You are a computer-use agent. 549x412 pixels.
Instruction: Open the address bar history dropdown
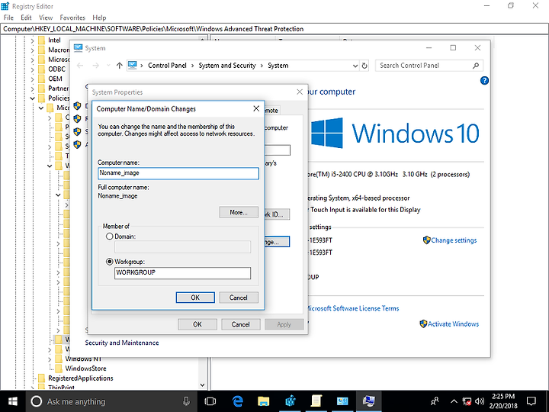tap(355, 66)
